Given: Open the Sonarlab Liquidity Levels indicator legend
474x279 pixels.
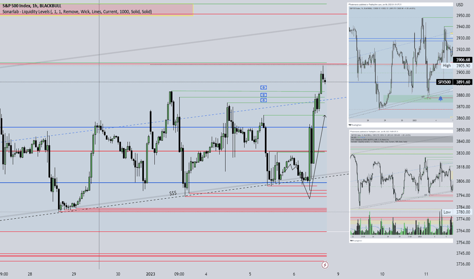Looking at the screenshot, I should (77, 12).
